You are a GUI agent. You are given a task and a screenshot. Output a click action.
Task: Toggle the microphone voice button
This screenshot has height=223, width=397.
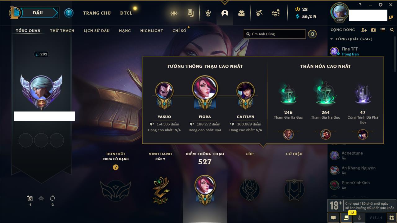point(359,218)
